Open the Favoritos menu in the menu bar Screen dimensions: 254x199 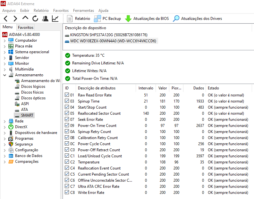click(61, 11)
